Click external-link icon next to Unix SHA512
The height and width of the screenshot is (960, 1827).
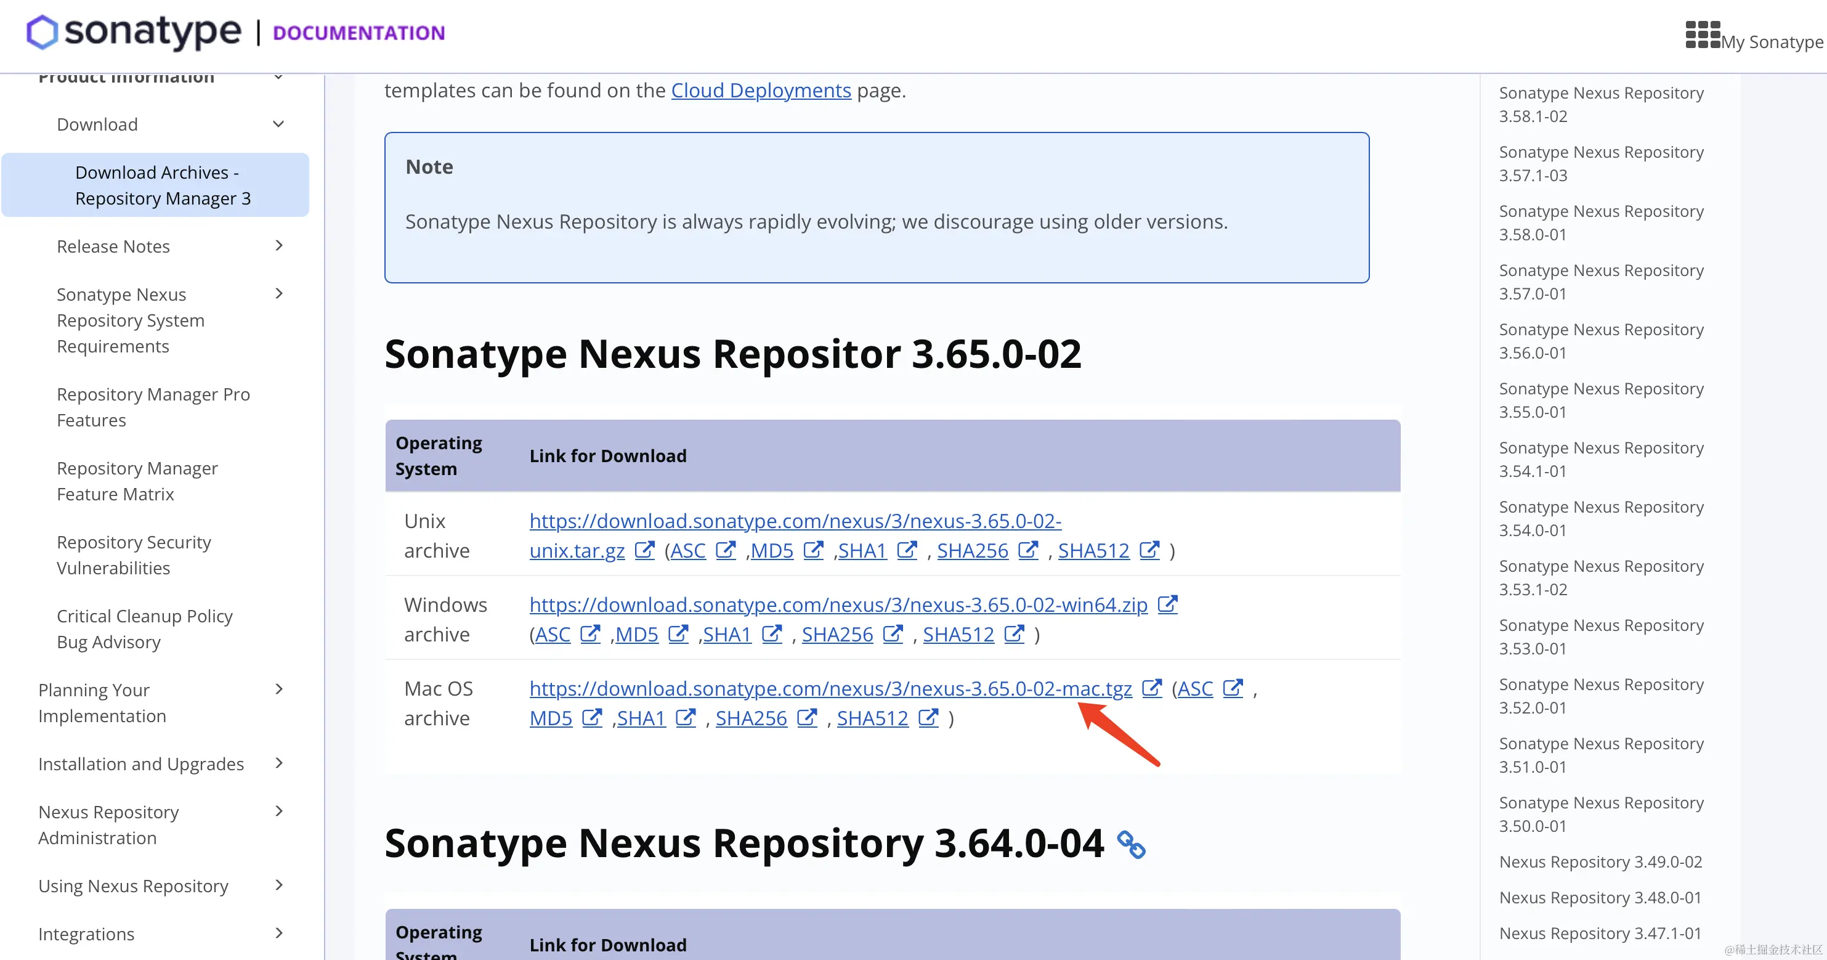click(1149, 551)
